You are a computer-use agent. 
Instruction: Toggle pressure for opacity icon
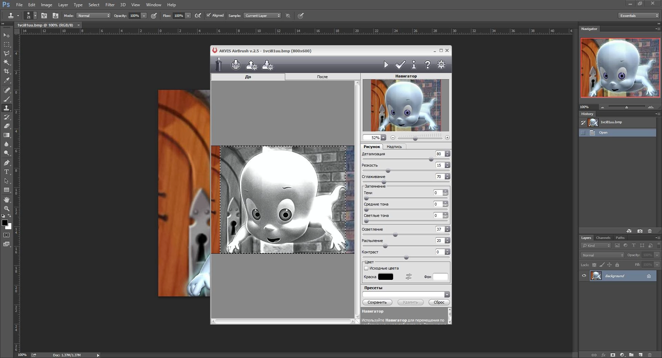tap(154, 15)
